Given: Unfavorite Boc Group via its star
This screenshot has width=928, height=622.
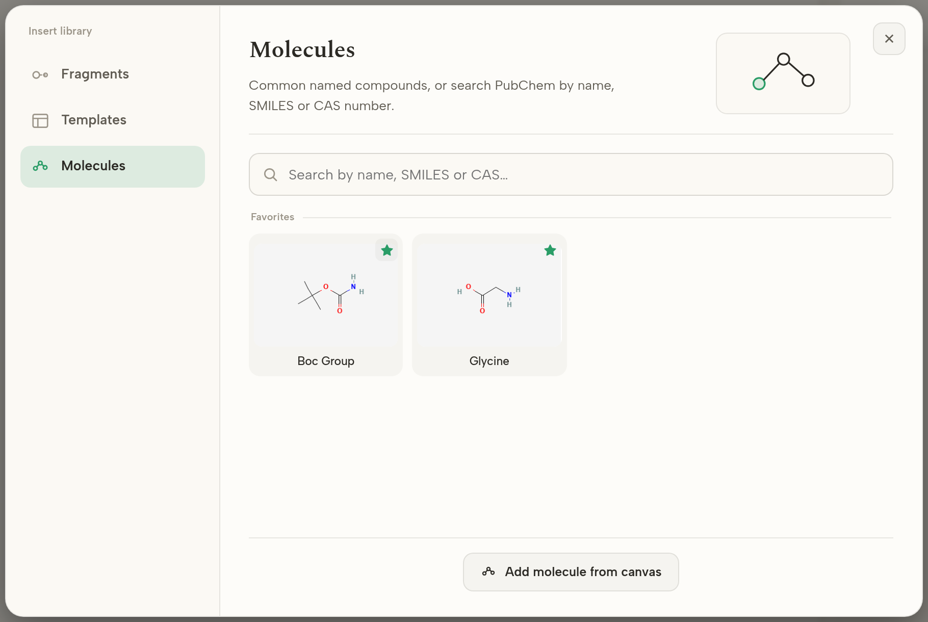Looking at the screenshot, I should click(x=387, y=250).
